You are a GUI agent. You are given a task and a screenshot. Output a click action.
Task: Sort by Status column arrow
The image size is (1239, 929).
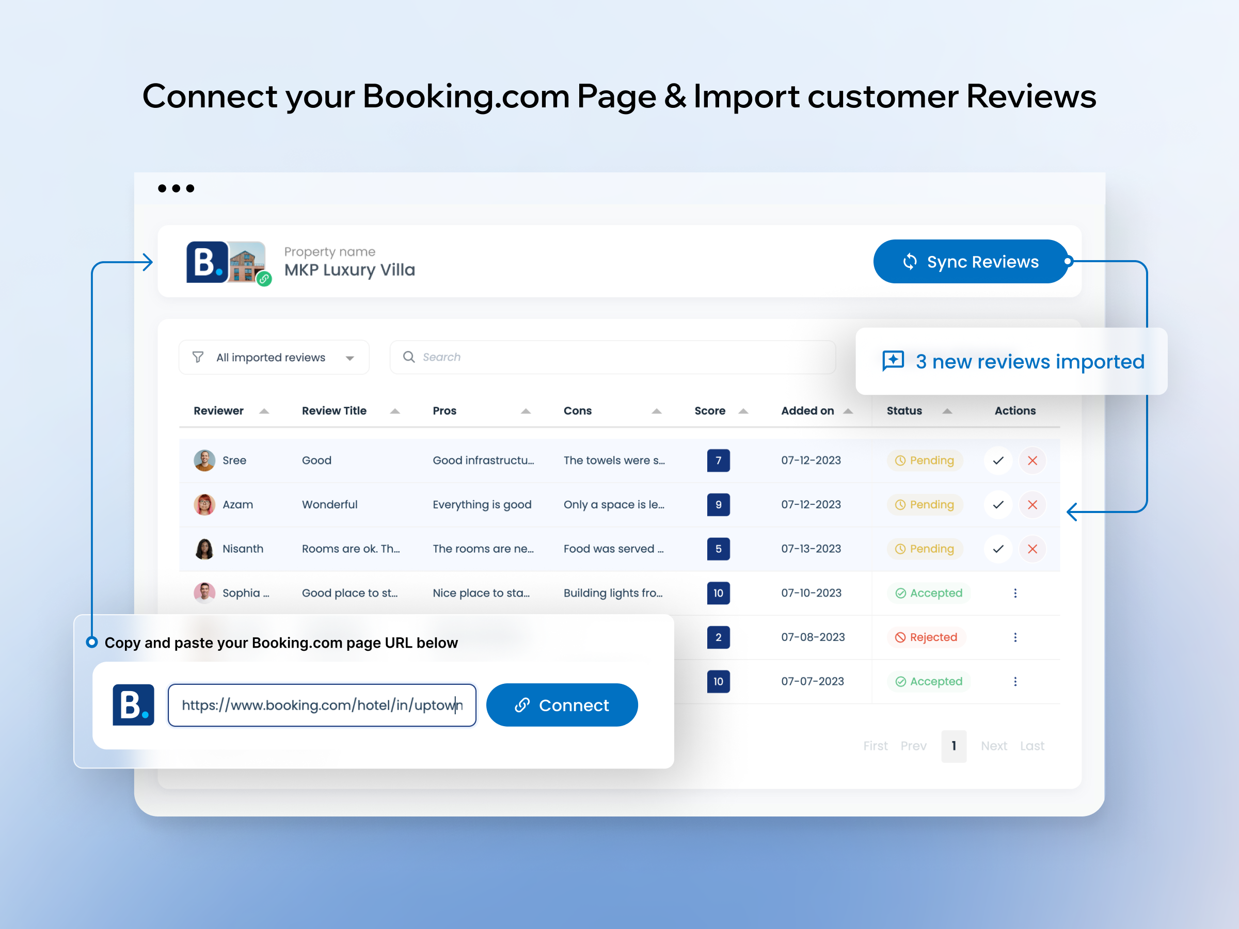[947, 411]
